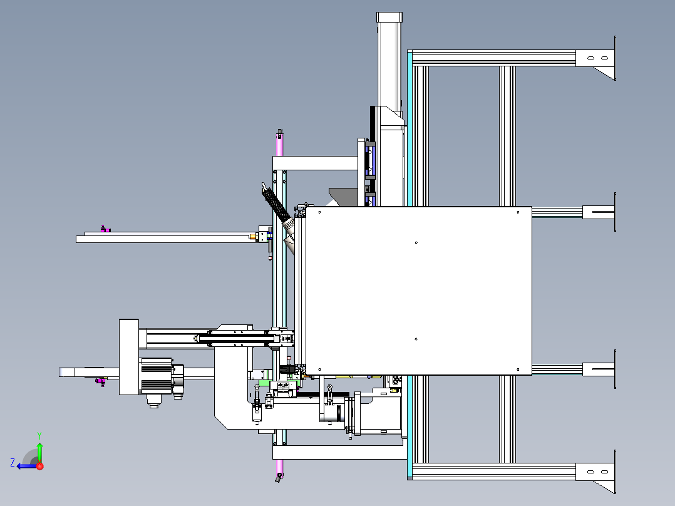
Task: Select the large white rectangular cover panel
Action: pos(416,291)
